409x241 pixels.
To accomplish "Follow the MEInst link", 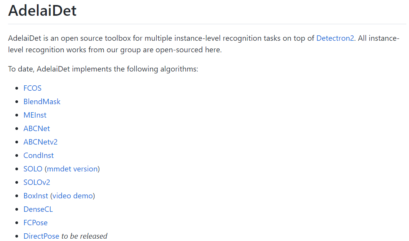I will pos(35,115).
